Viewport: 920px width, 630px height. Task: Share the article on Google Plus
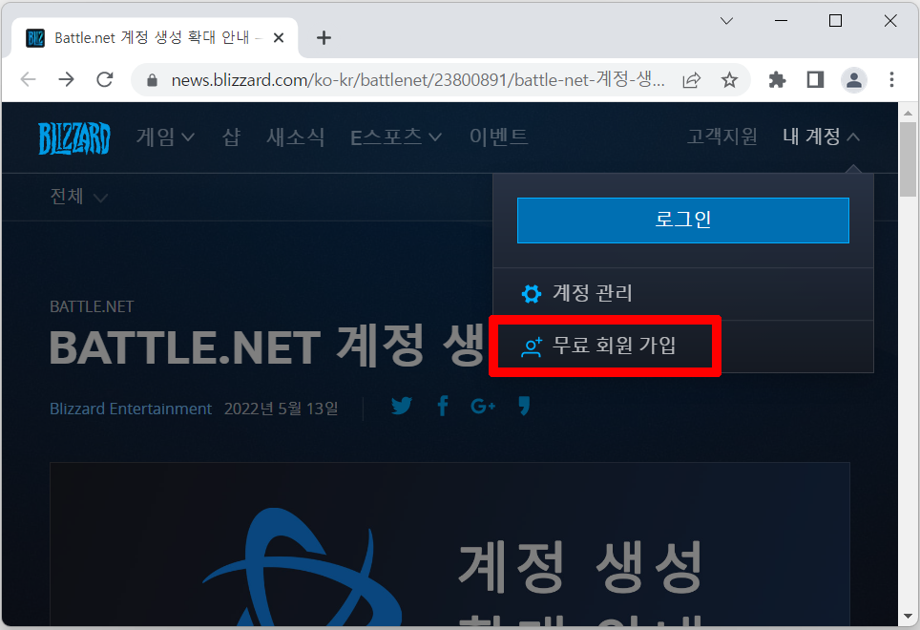point(483,406)
